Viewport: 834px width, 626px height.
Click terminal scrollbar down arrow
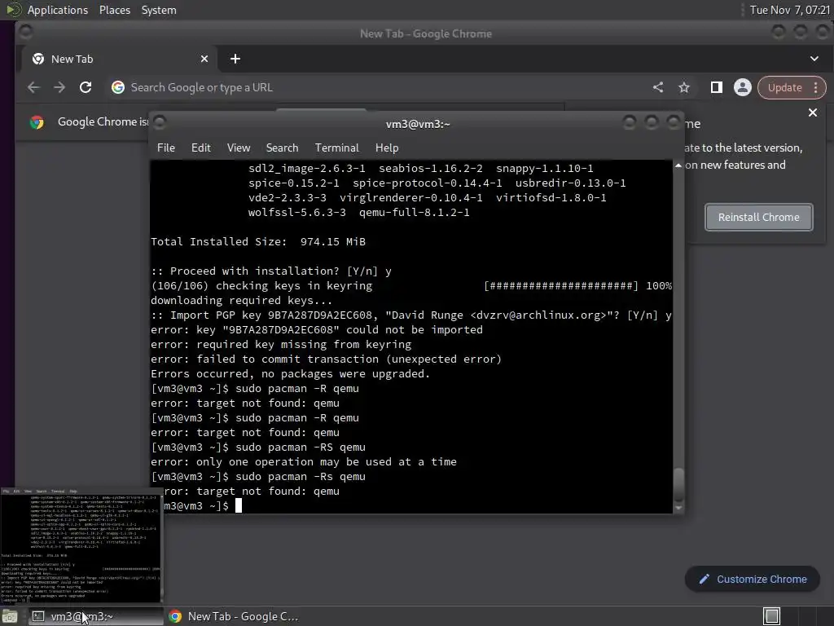click(x=678, y=508)
